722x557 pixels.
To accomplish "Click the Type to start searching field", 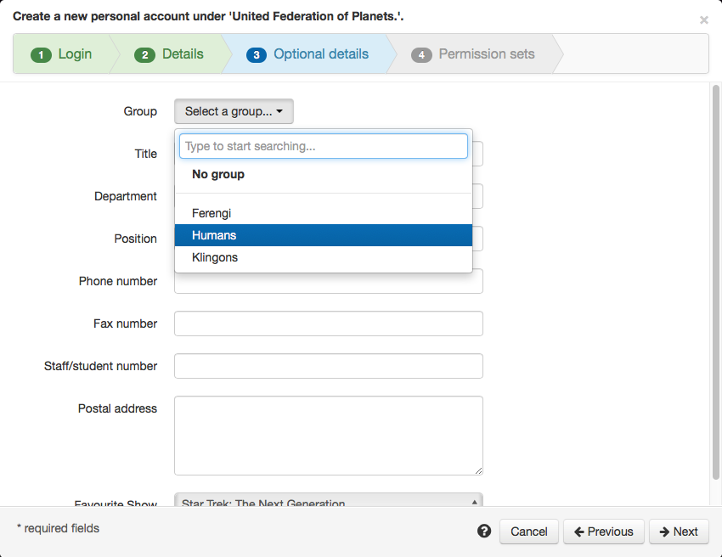I will click(x=324, y=145).
